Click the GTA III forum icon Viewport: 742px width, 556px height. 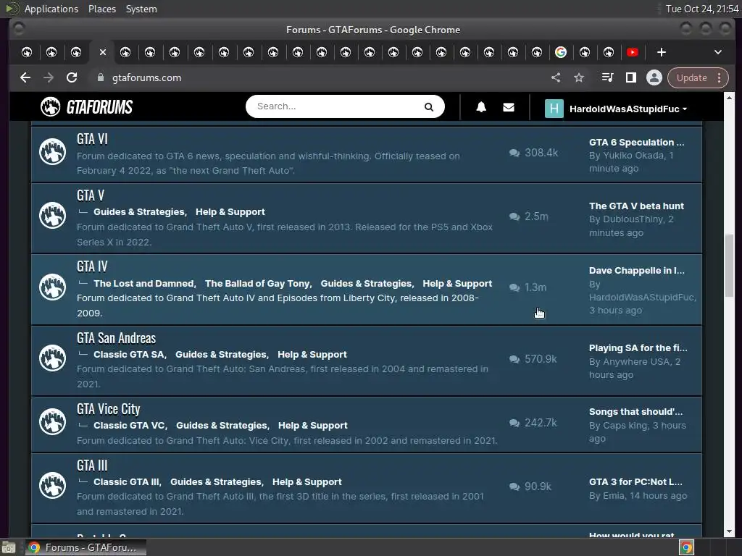coord(52,486)
